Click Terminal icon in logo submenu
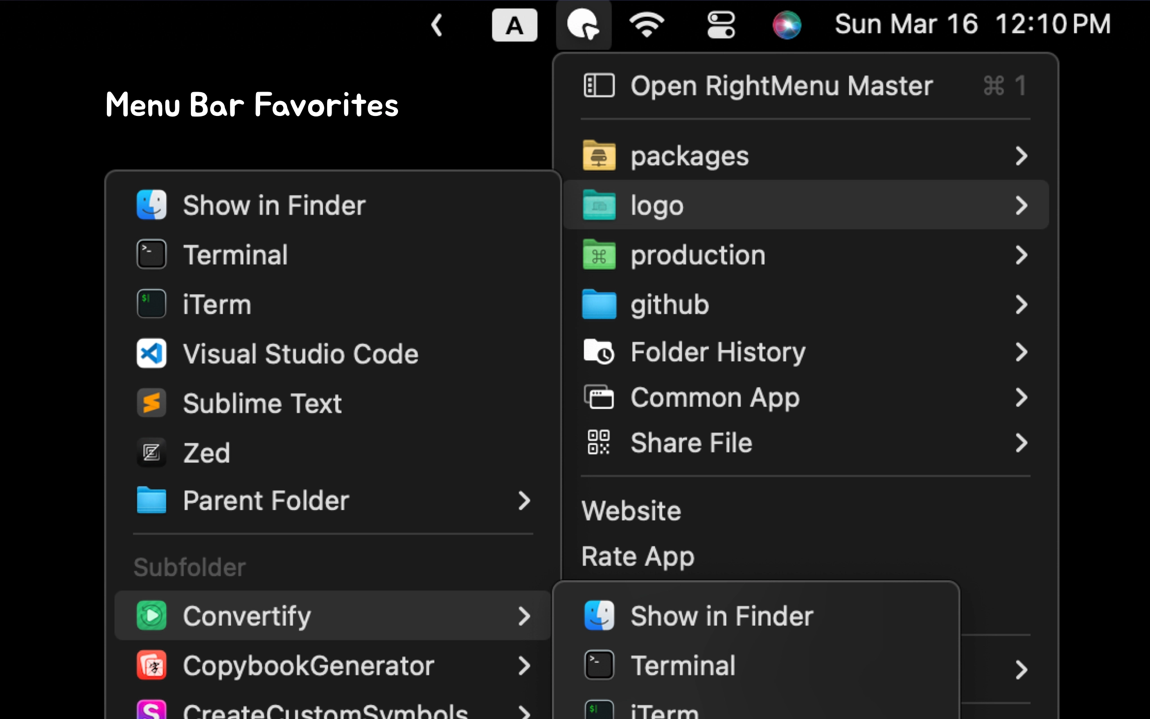The width and height of the screenshot is (1150, 719). pyautogui.click(x=151, y=254)
